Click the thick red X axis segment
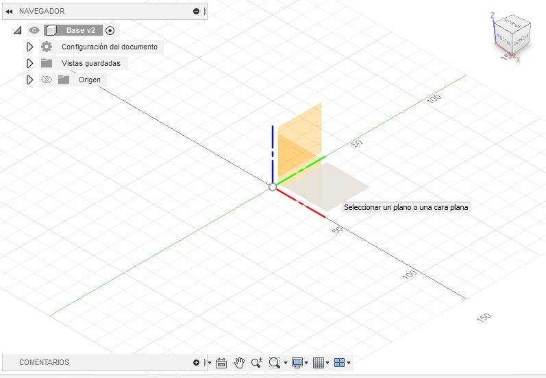This screenshot has width=546, height=378. click(301, 203)
